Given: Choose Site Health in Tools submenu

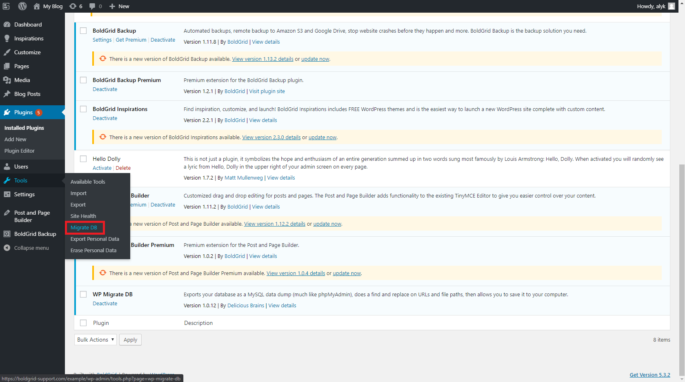Looking at the screenshot, I should point(83,216).
